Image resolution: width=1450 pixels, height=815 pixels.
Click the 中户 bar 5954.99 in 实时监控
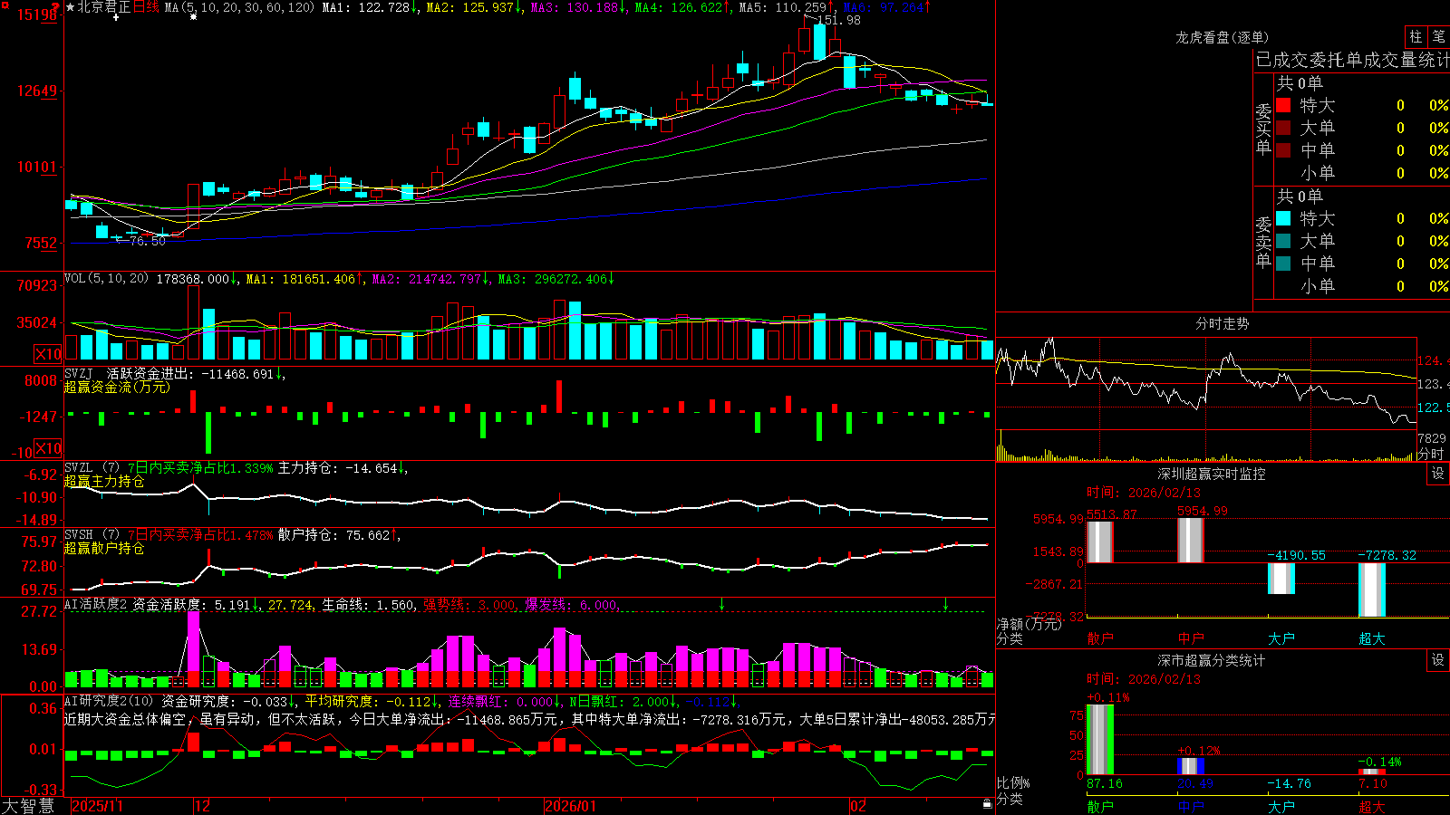(x=1190, y=540)
